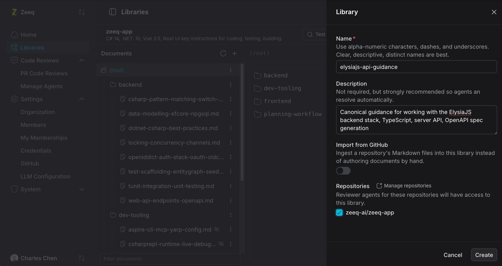This screenshot has width=502, height=266.
Task: Open PR Code Reviews page
Action: coord(44,73)
